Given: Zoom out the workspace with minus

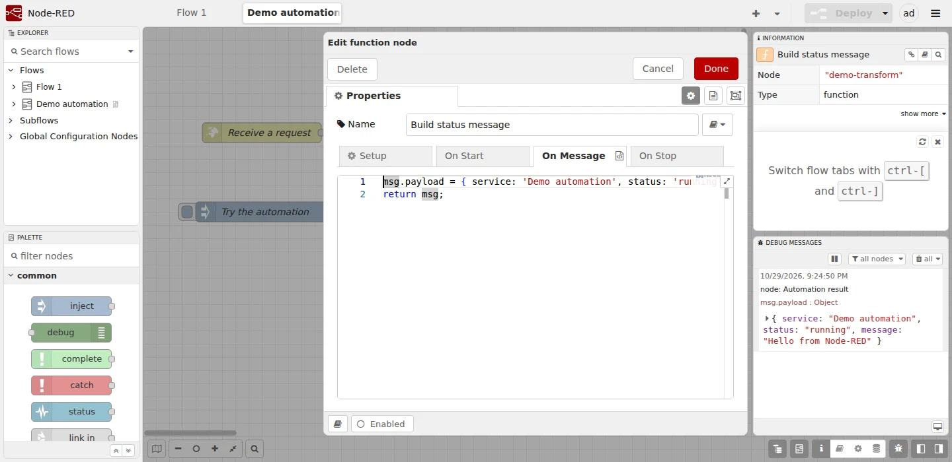Looking at the screenshot, I should 178,449.
